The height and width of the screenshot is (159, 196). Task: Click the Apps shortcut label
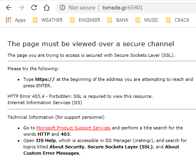(x=20, y=20)
